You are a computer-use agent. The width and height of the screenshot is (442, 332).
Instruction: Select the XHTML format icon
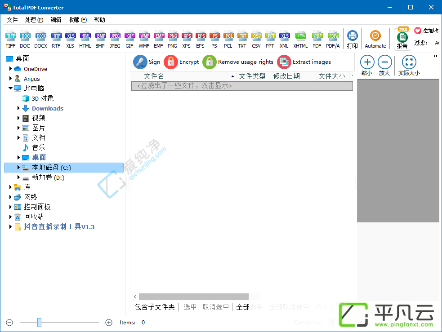click(301, 40)
